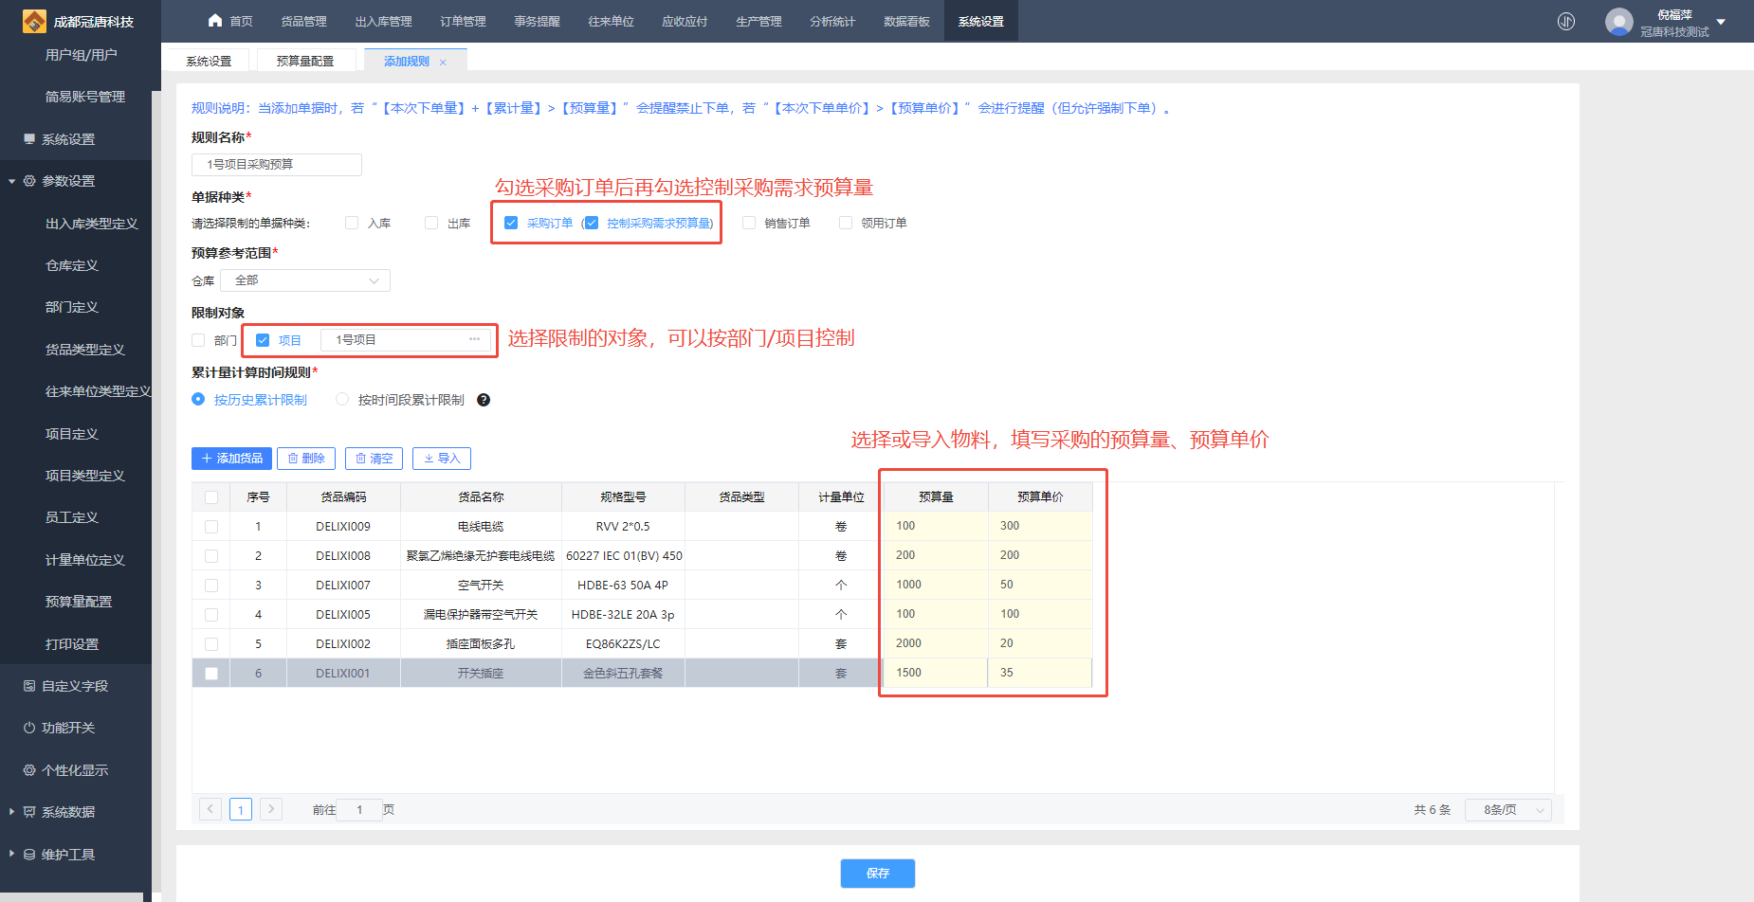
Task: Switch to the 系统设置 tab
Action: coord(209,61)
